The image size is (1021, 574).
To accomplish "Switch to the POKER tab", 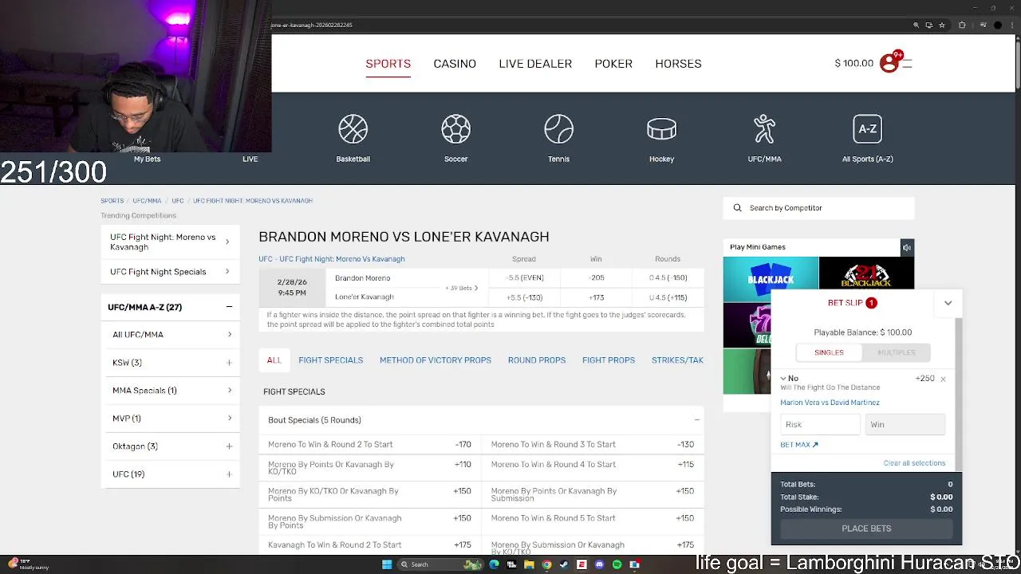I will tap(613, 64).
